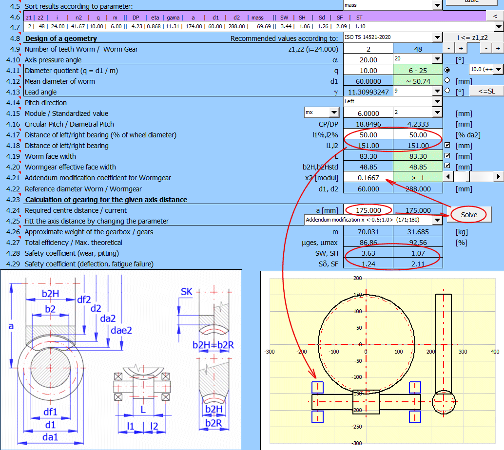Image resolution: width=504 pixels, height=450 pixels.
Task: Click the required centre distance input 175.000
Action: click(x=368, y=210)
